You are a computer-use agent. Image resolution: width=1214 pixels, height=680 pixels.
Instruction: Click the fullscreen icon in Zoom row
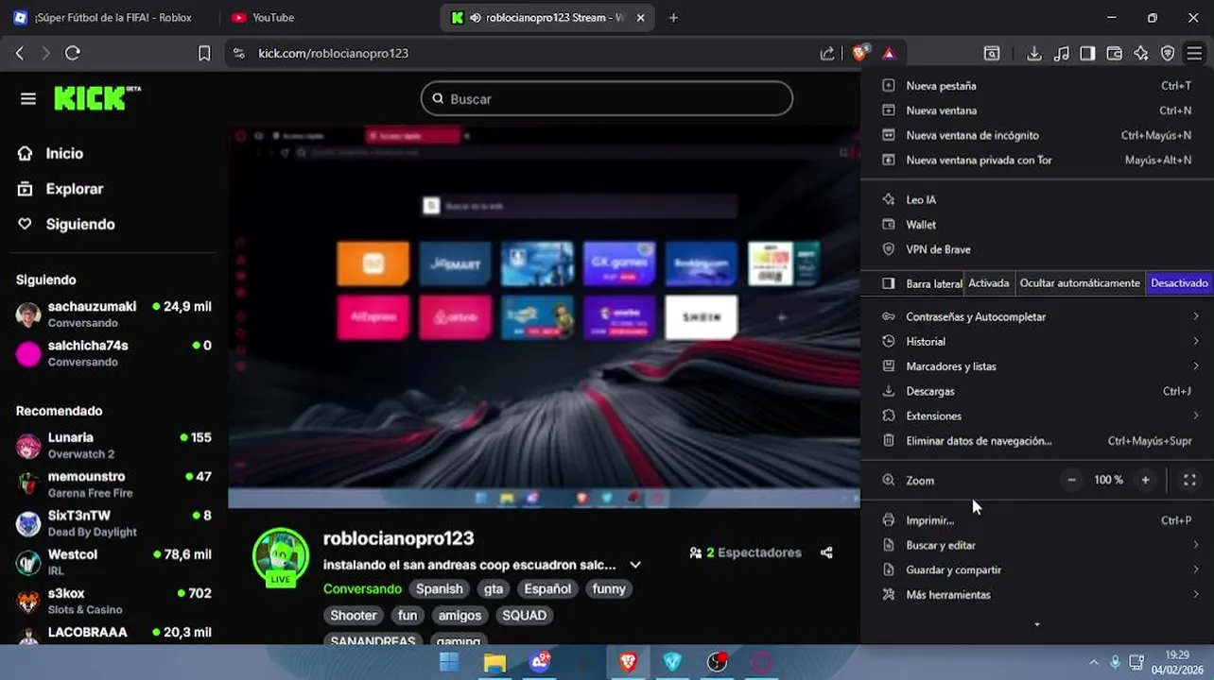pos(1190,480)
